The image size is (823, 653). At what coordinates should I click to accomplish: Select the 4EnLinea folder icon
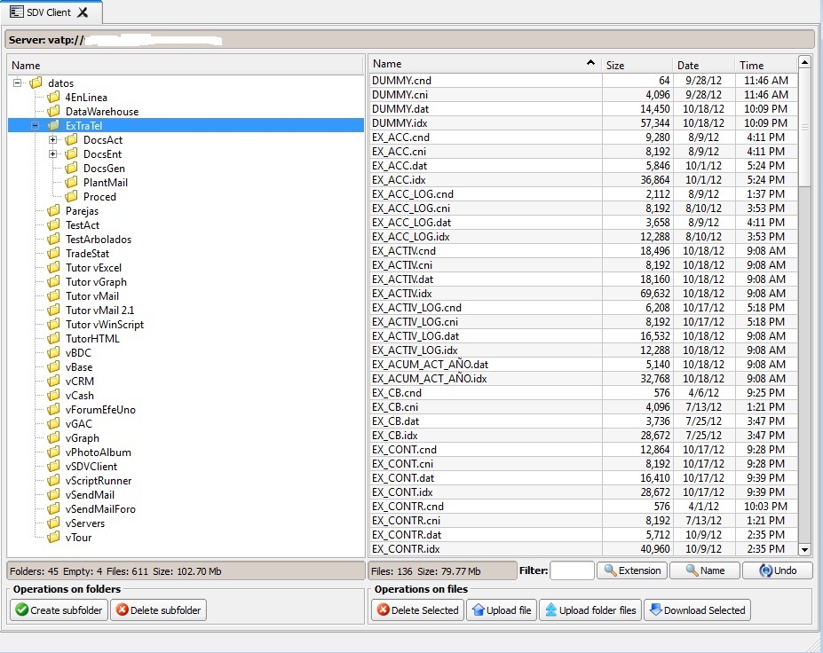tap(53, 97)
